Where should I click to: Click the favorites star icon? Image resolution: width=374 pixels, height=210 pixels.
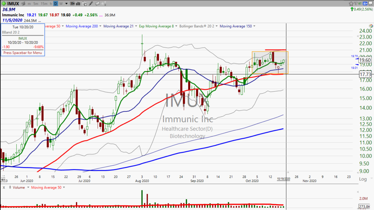point(351,3)
